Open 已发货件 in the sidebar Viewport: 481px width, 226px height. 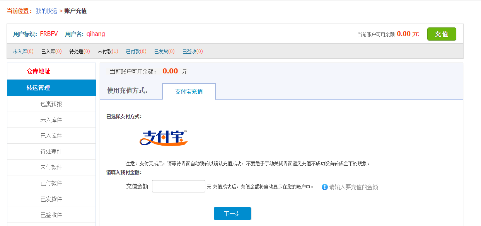click(x=51, y=199)
